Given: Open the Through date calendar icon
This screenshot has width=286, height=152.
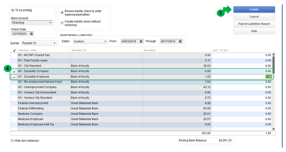Looking at the screenshot, I should (x=180, y=42).
